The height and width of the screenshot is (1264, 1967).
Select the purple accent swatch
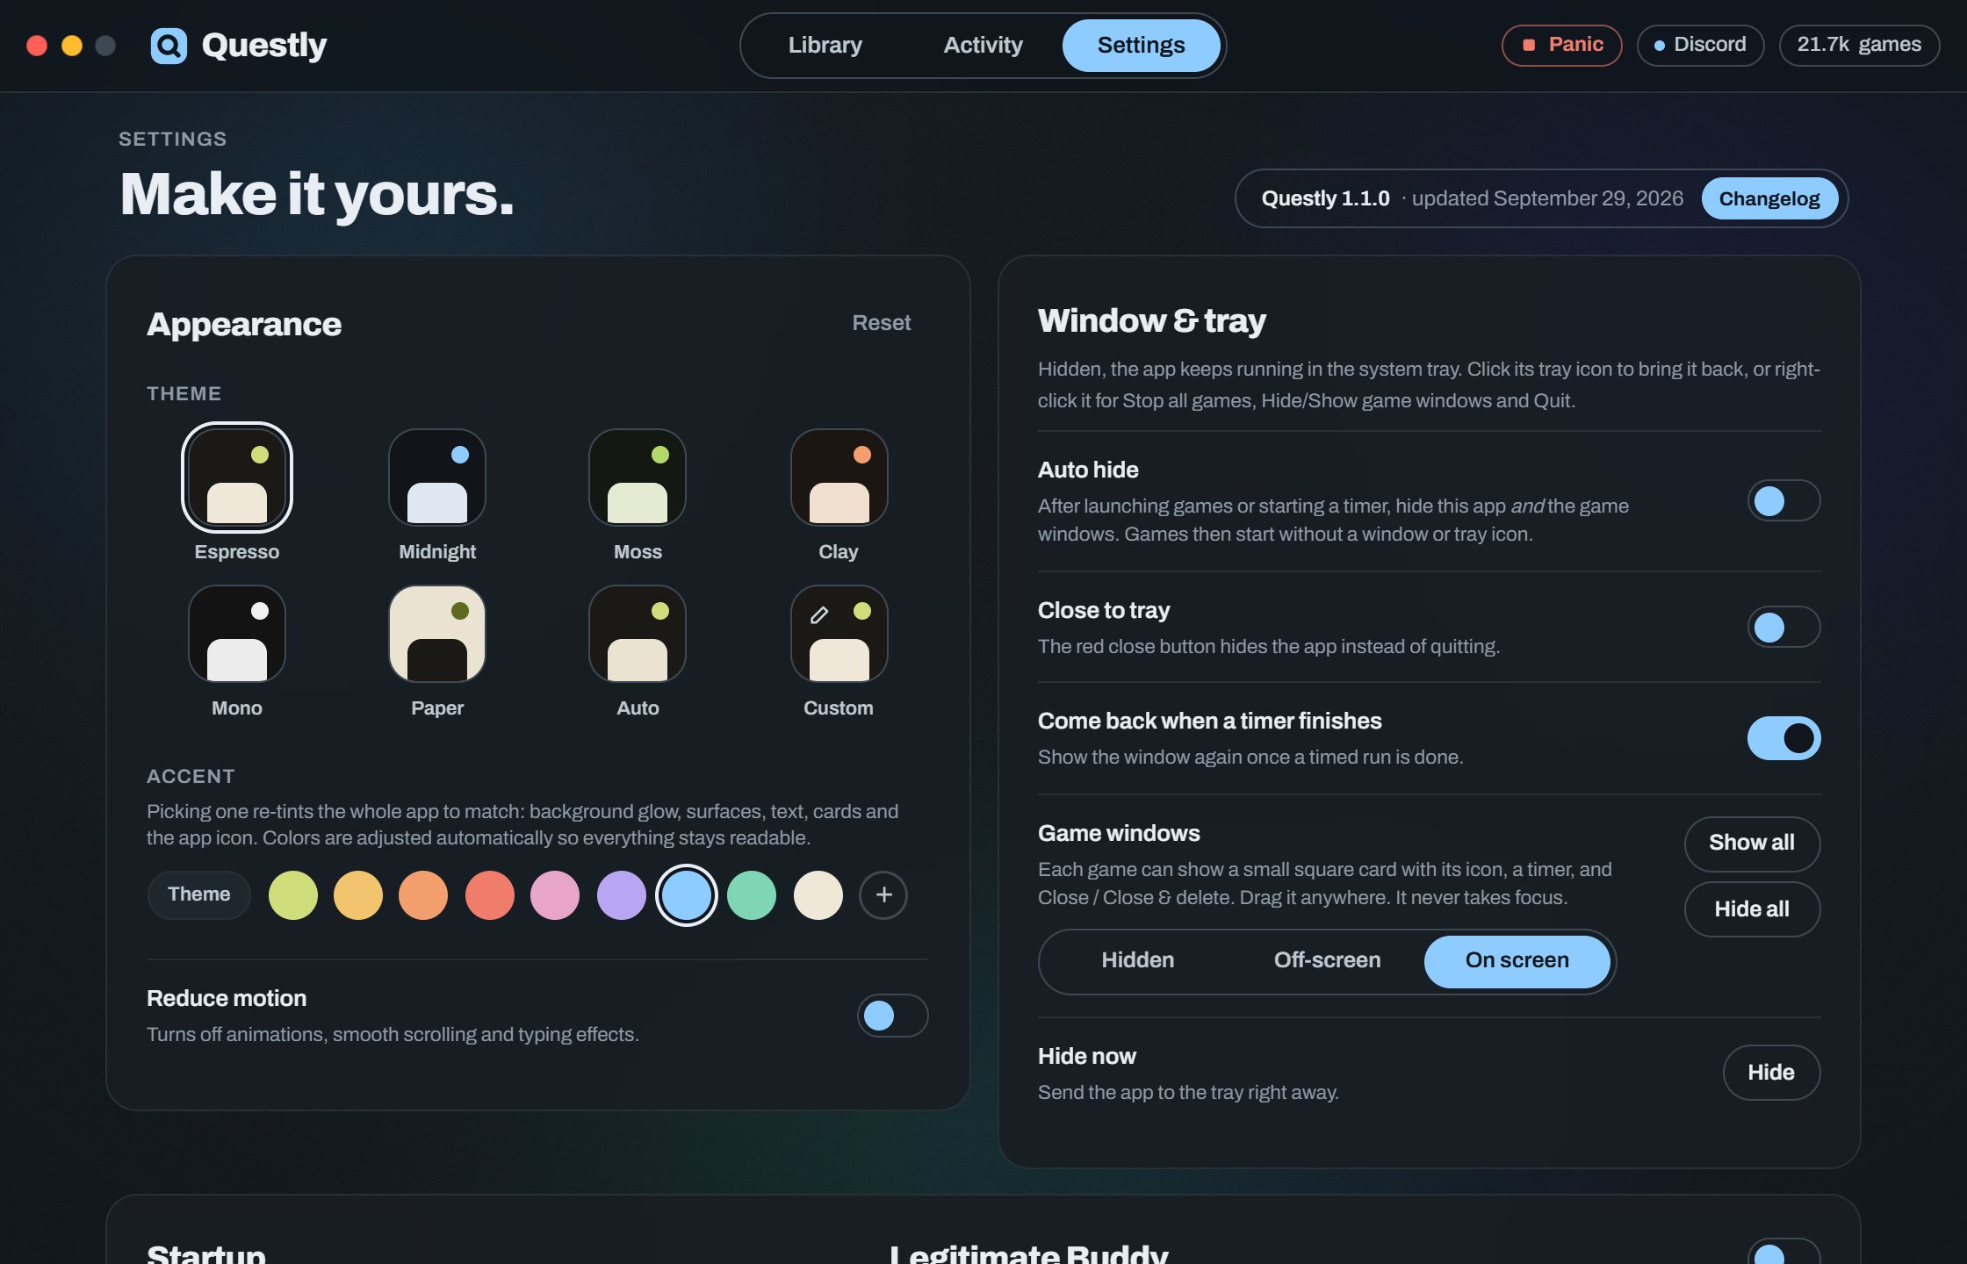pyautogui.click(x=622, y=895)
